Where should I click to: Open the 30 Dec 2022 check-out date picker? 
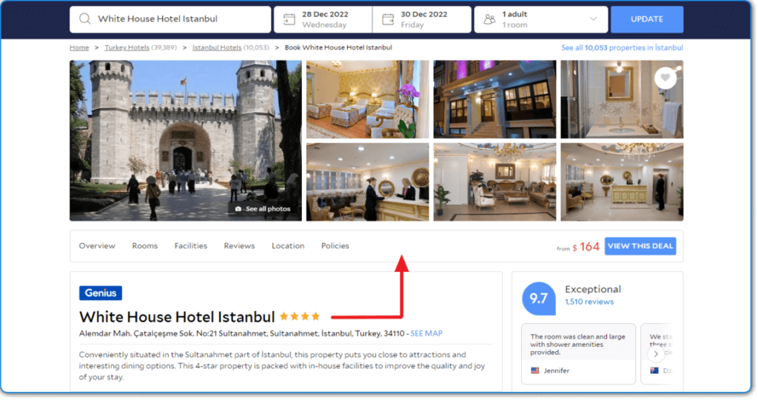point(424,19)
